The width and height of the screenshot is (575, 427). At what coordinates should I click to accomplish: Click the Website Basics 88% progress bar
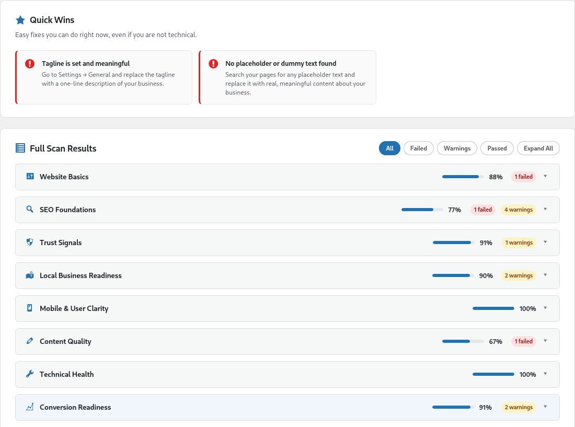[x=463, y=177]
